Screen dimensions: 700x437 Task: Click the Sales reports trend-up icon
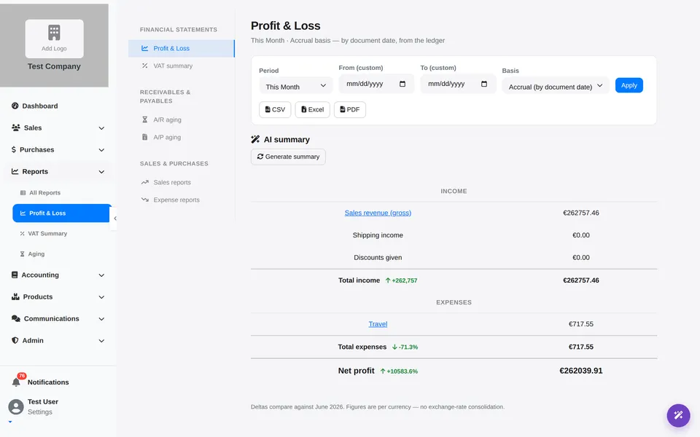click(x=144, y=182)
